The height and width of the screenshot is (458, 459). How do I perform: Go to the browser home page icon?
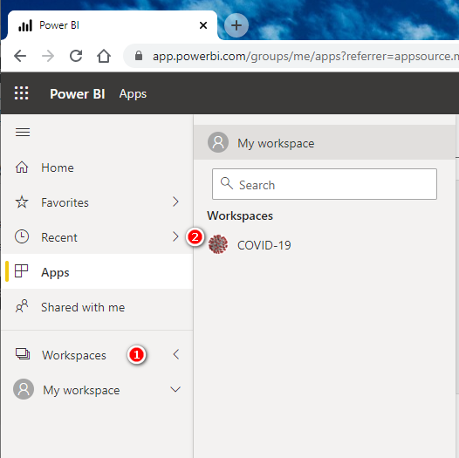coord(104,56)
